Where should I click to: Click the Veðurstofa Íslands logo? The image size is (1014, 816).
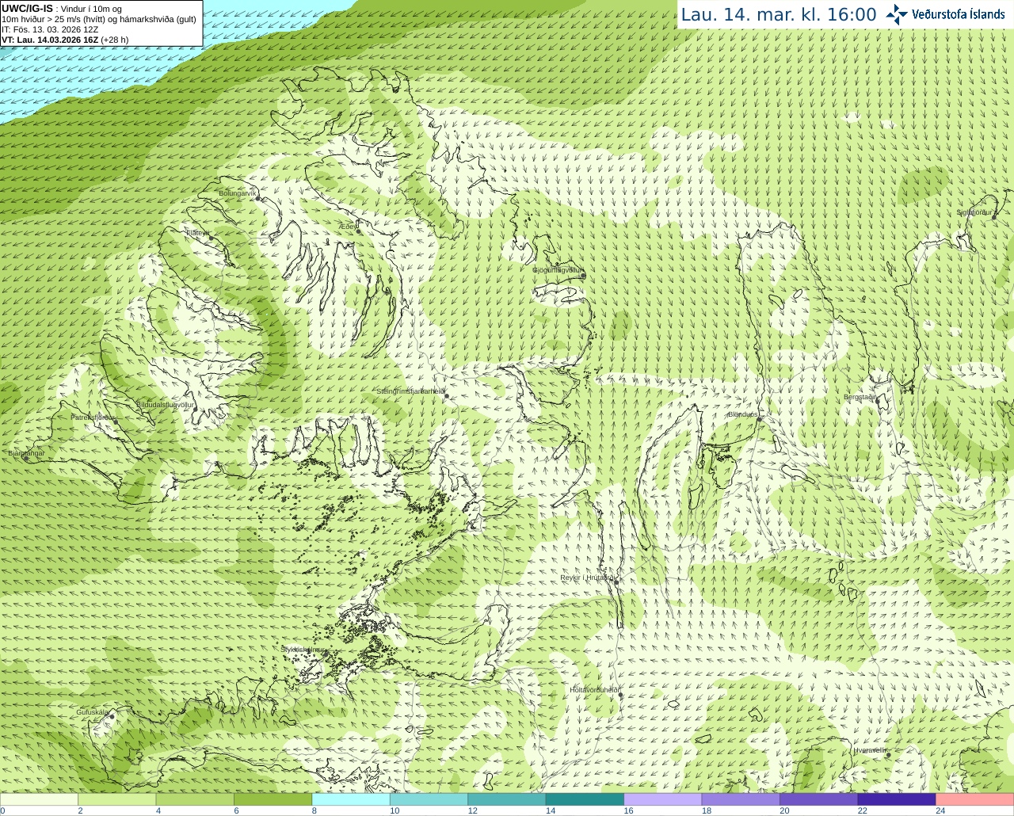coord(946,14)
